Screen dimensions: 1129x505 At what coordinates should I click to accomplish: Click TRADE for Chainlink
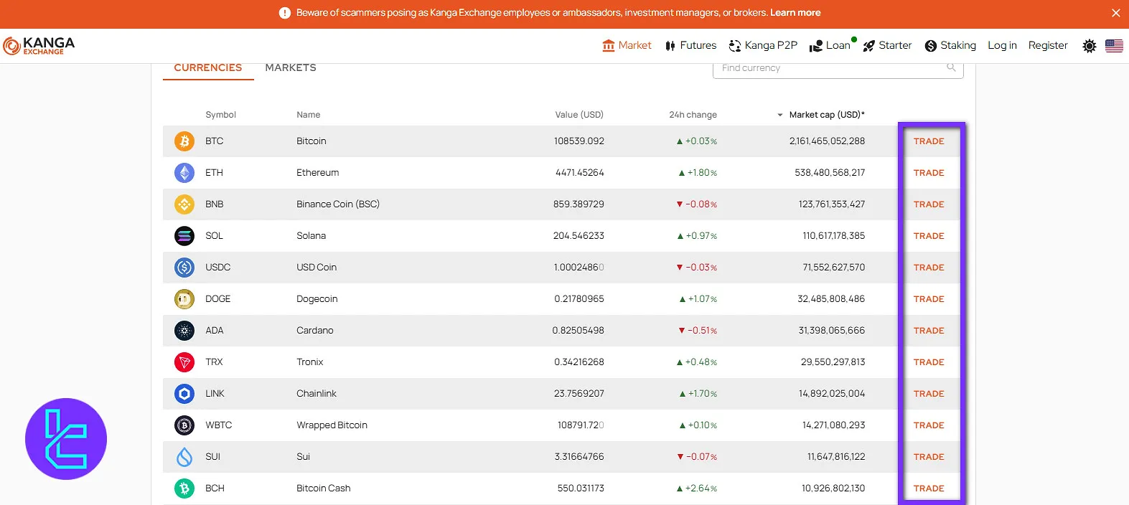(x=929, y=394)
